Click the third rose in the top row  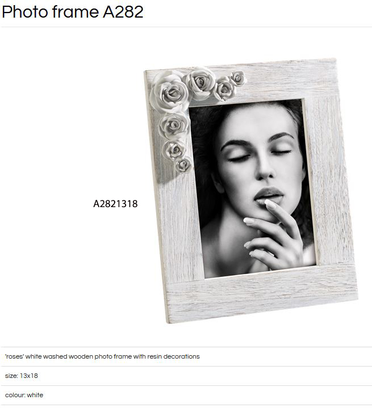coord(224,89)
